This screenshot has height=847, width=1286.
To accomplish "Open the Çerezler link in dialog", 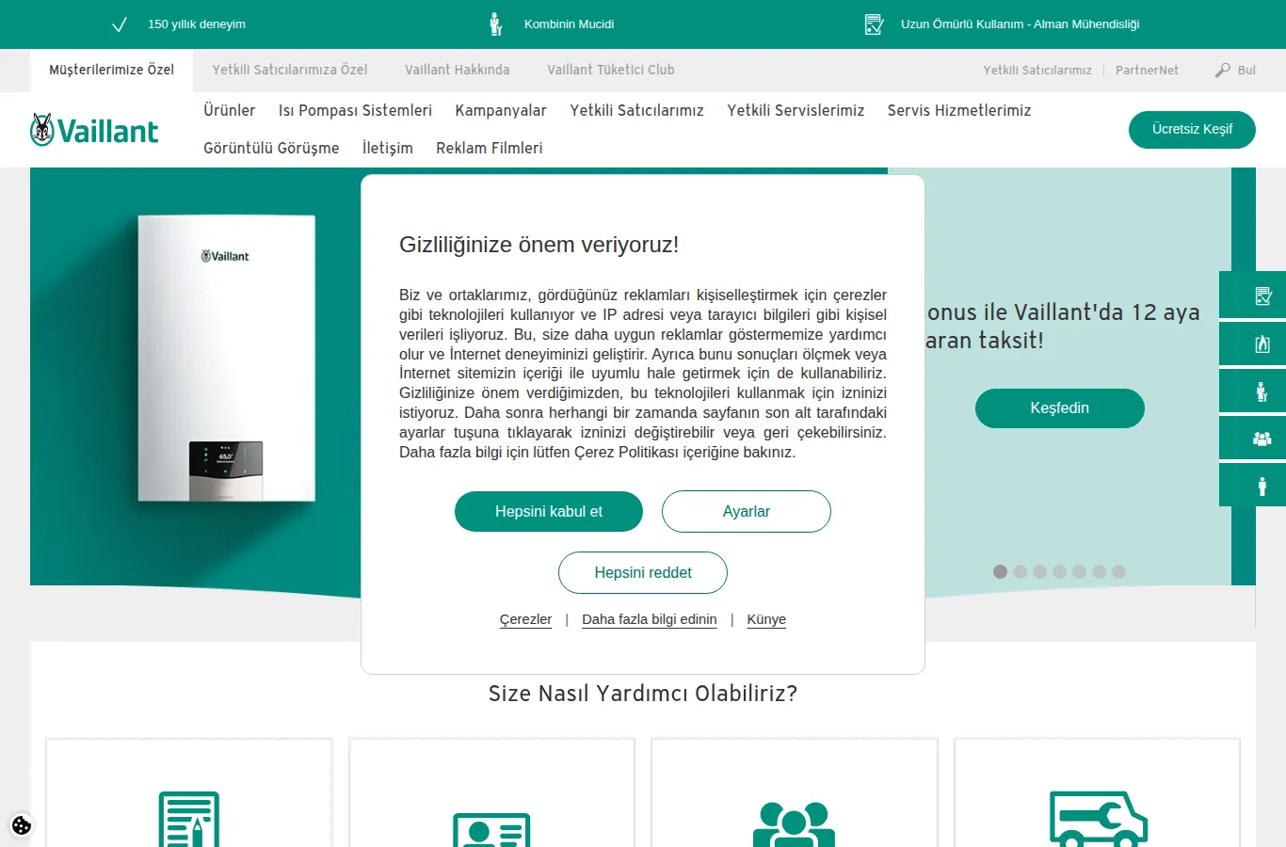I will click(525, 619).
